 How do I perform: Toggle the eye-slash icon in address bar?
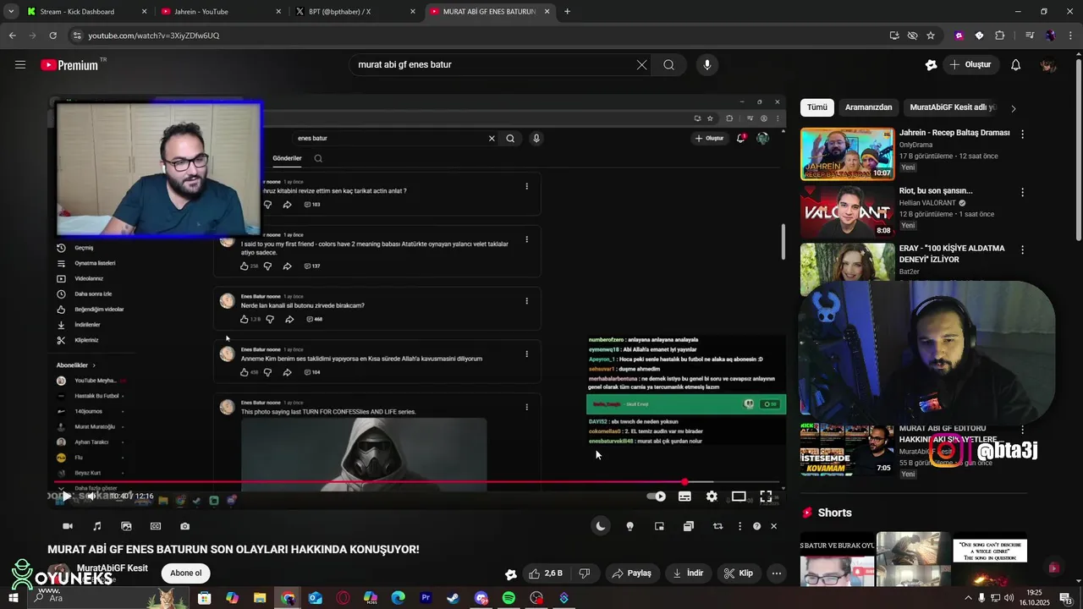912,36
